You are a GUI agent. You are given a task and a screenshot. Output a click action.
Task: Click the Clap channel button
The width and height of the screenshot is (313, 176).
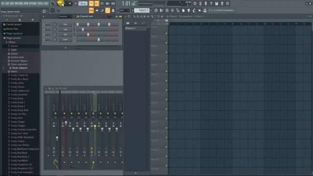pos(65,29)
